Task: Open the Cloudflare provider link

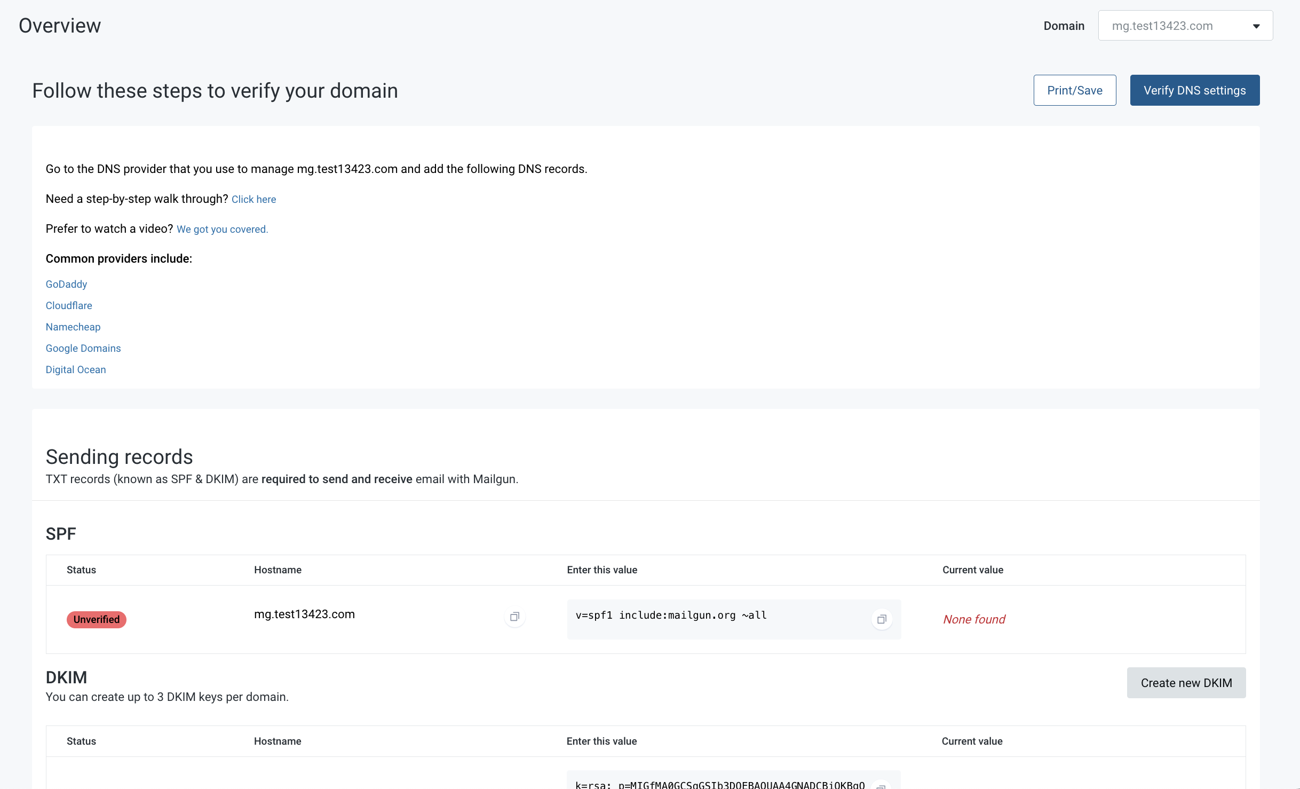Action: coord(69,305)
